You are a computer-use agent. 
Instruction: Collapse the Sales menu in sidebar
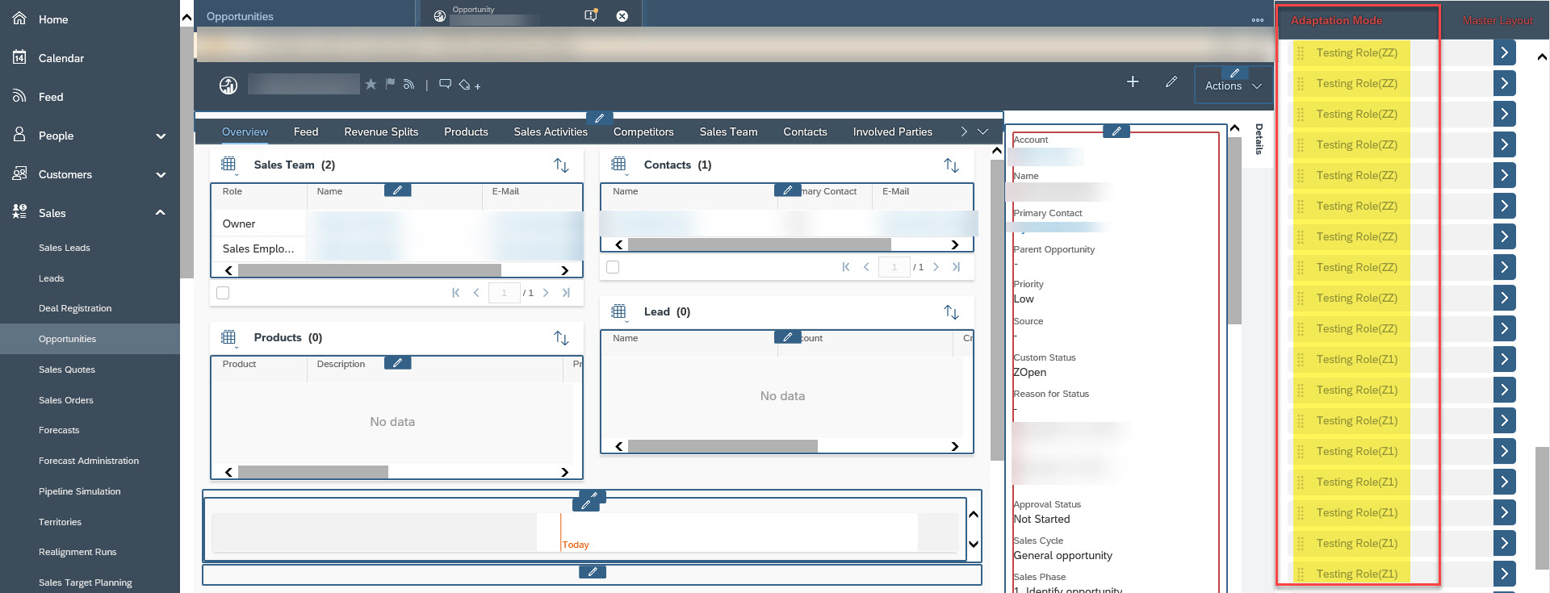click(x=161, y=213)
